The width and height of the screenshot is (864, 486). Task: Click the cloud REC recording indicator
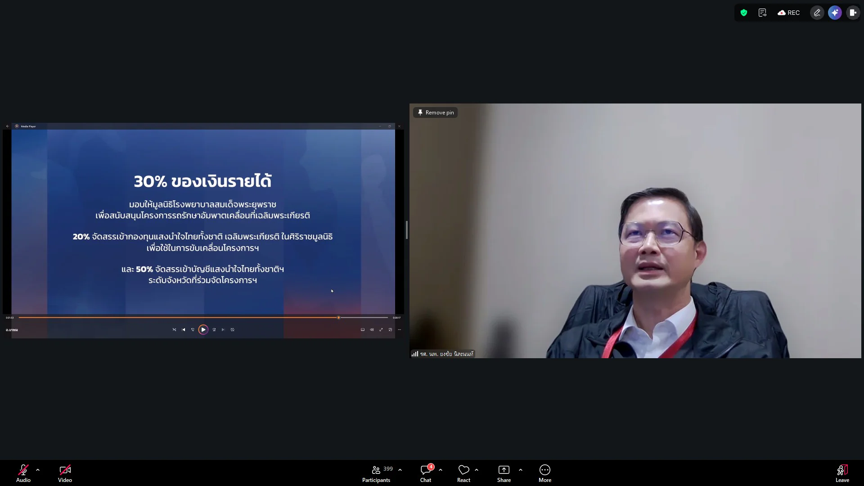click(x=789, y=13)
